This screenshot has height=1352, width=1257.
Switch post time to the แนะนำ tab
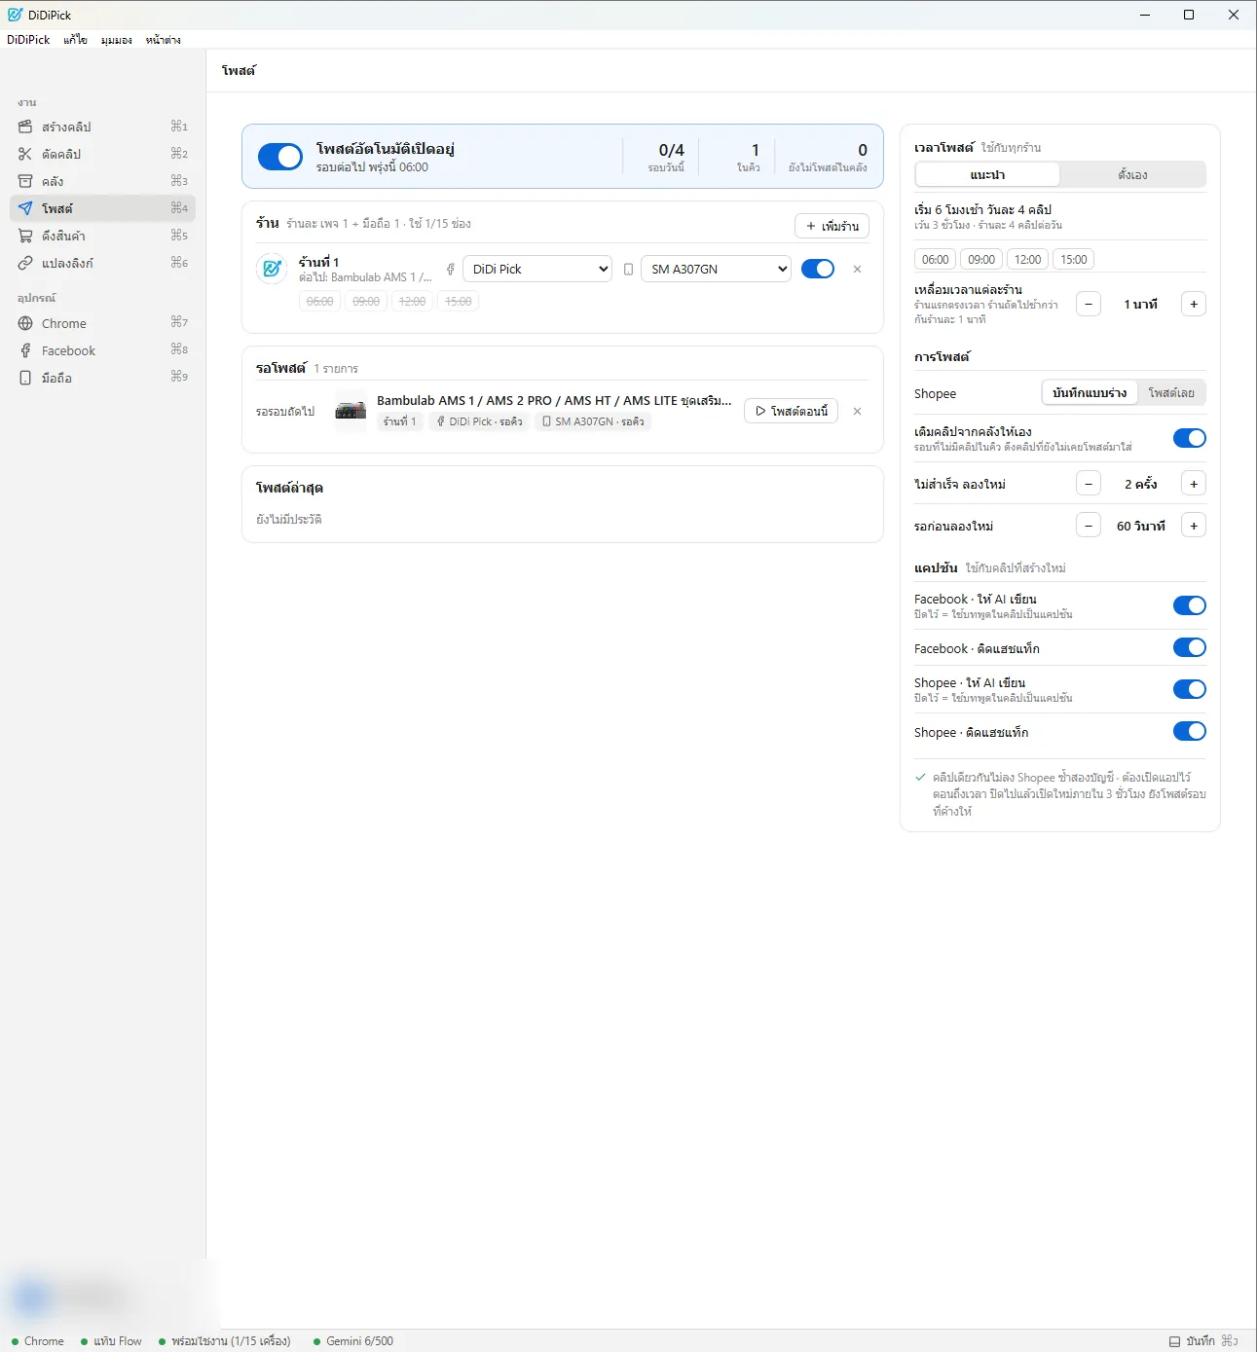[x=987, y=175]
